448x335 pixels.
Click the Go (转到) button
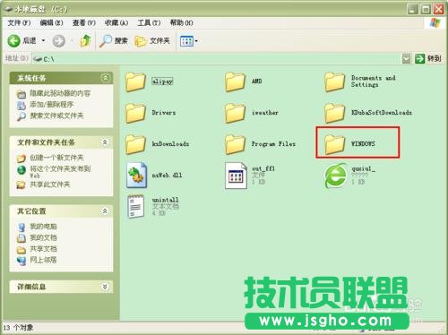tap(428, 58)
